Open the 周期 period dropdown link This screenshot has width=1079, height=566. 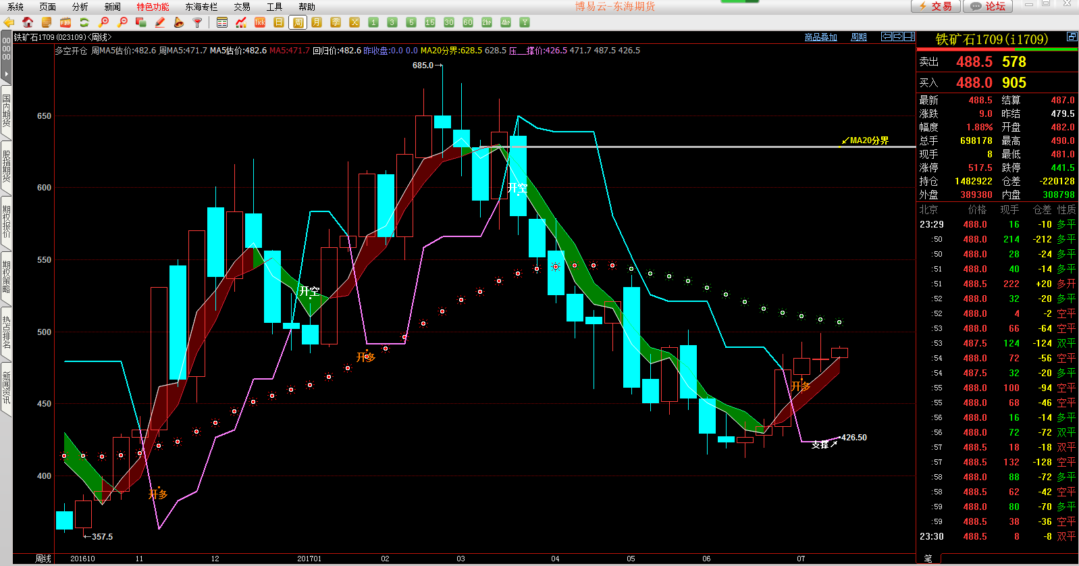(858, 37)
